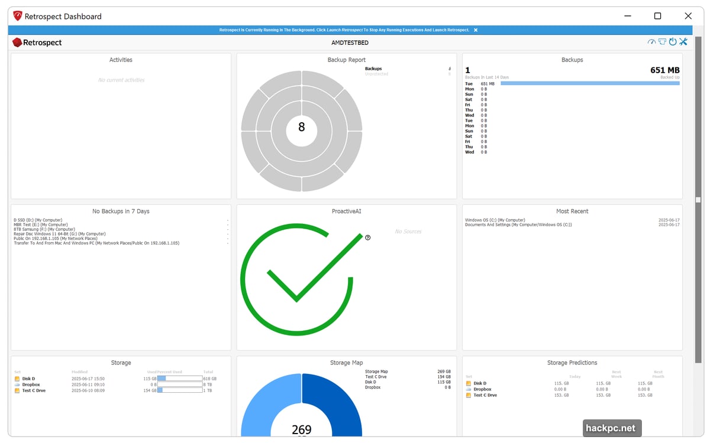
Task: Click the Retrospect logo in header
Action: [x=37, y=43]
